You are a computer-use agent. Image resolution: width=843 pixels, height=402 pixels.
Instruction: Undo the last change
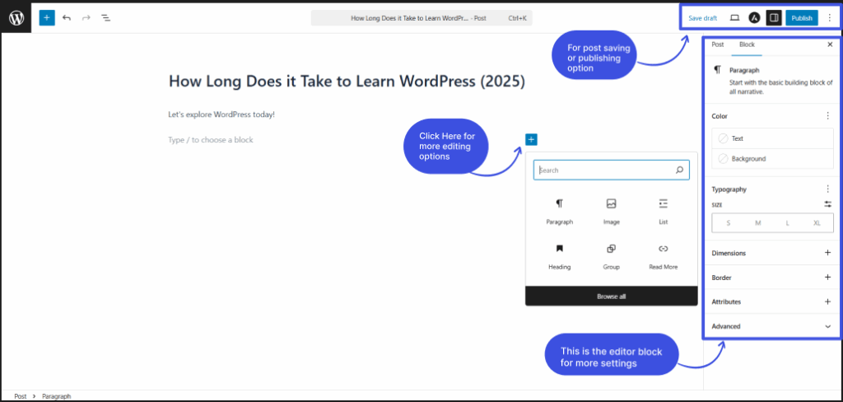pos(67,18)
